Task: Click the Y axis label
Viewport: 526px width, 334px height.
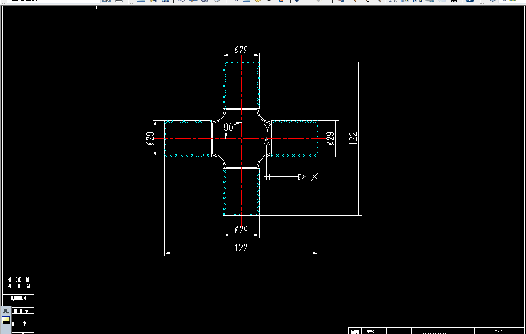Action: tap(267, 128)
